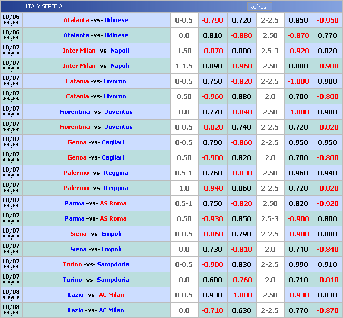This screenshot has height=318, width=343.
Task: Click 0.960 over odds for Palermo vs Reggina
Action: pyautogui.click(x=298, y=173)
